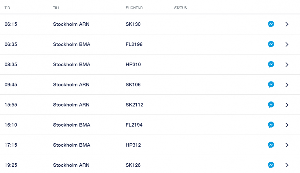This screenshot has width=300, height=173.
Task: Show details arrow for SK2112
Action: pos(287,105)
